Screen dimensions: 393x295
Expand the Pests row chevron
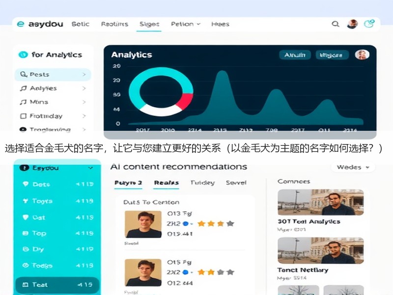[84, 75]
